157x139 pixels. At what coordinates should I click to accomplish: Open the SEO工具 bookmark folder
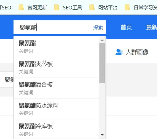pyautogui.click(x=68, y=7)
